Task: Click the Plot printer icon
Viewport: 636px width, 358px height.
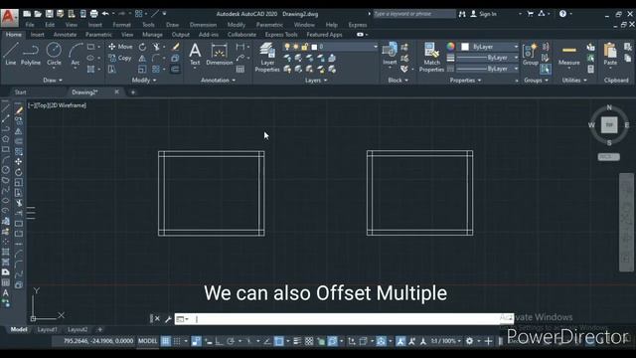Action: 93,14
